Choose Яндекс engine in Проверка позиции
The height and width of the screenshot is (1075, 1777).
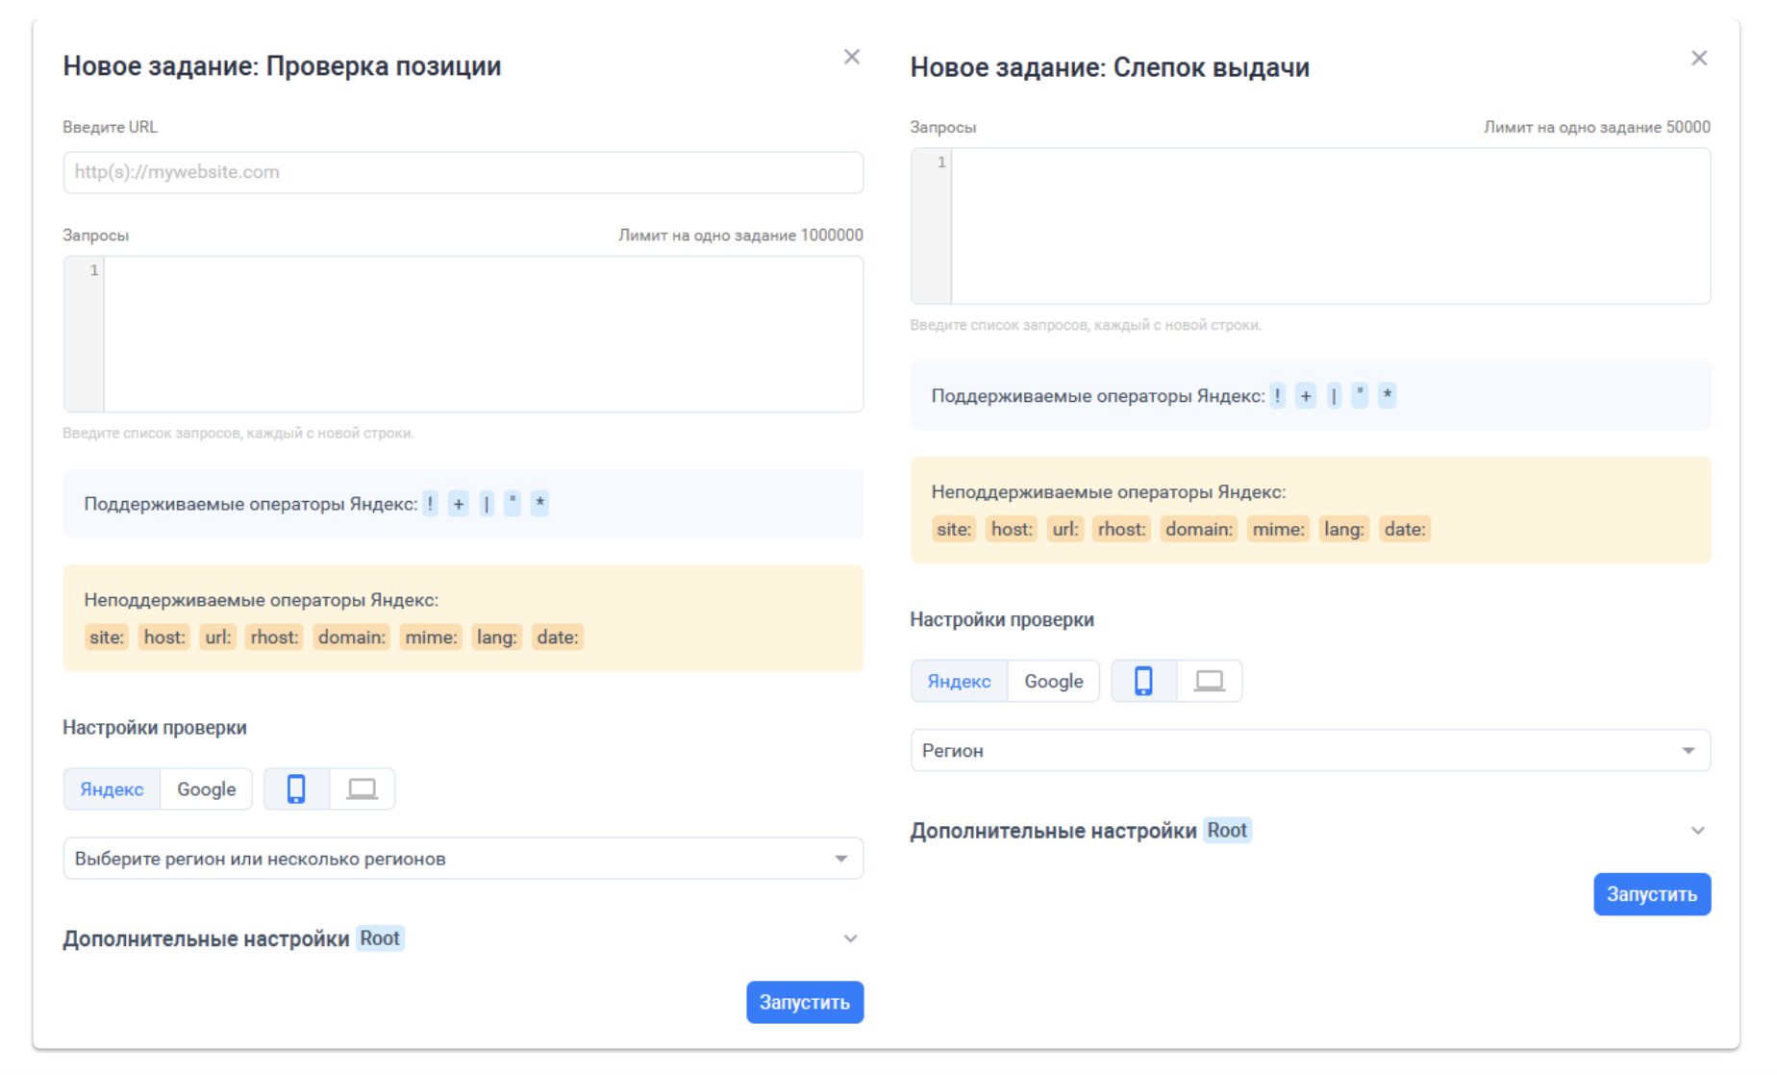[112, 789]
